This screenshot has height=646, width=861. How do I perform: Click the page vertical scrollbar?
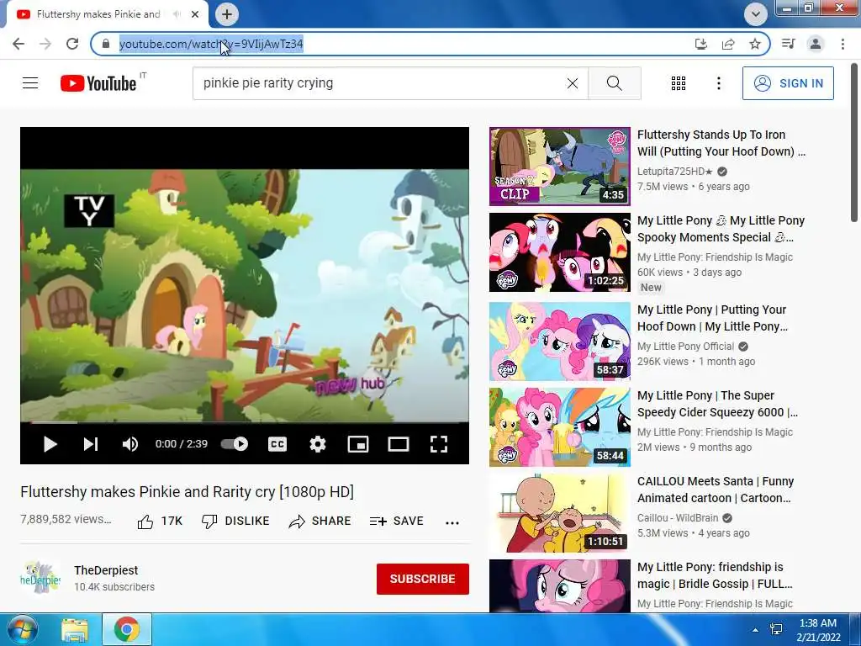tap(854, 143)
